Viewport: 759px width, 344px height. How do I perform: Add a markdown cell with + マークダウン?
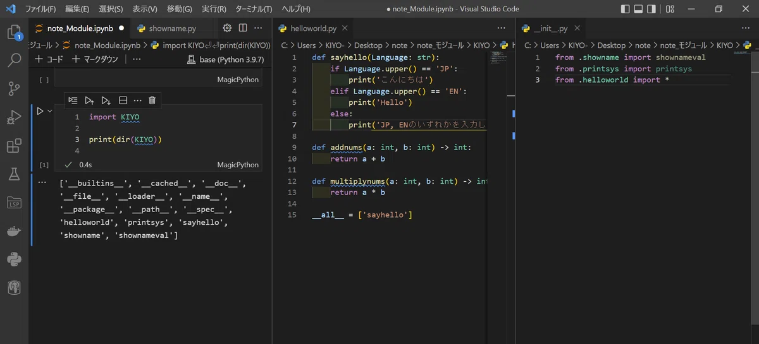tap(95, 59)
